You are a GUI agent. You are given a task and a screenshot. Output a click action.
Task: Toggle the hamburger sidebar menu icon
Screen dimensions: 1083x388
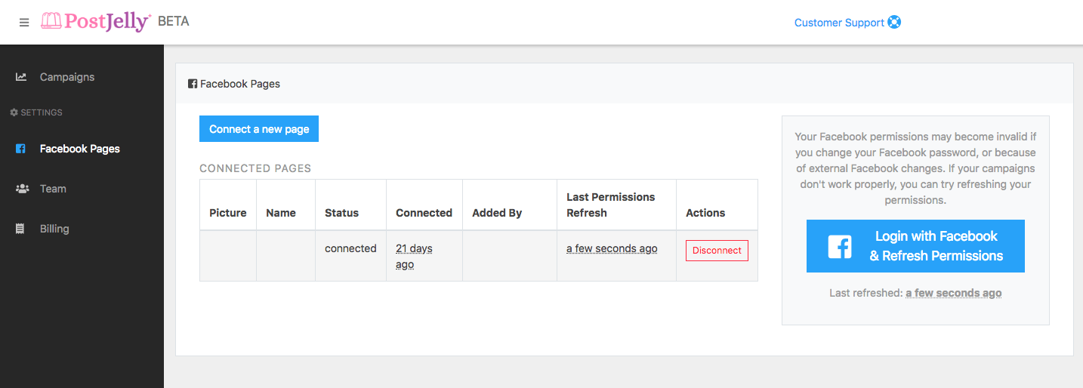[24, 23]
